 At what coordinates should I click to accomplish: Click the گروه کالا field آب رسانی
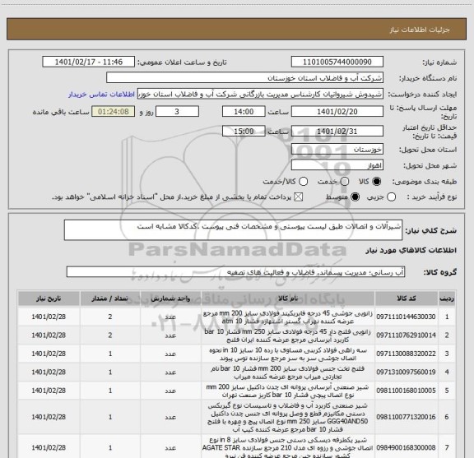235,272
